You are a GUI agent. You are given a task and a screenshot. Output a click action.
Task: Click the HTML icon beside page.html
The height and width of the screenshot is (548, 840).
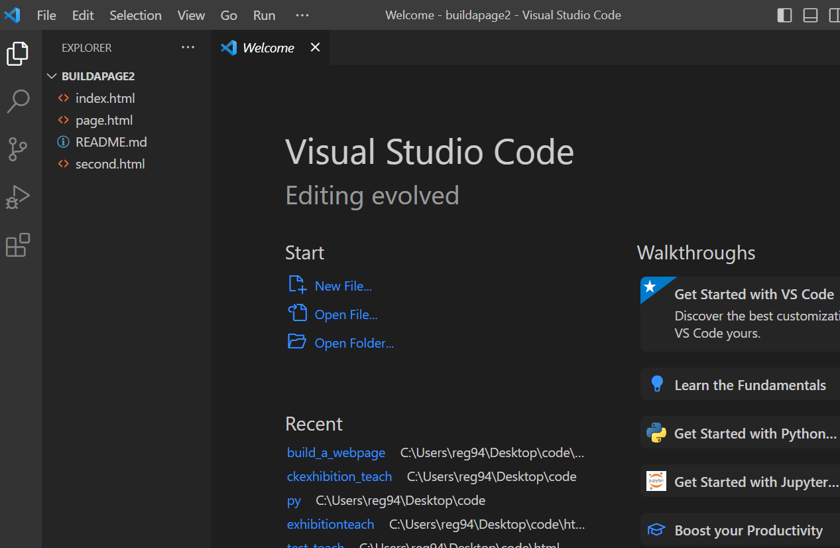click(x=64, y=120)
